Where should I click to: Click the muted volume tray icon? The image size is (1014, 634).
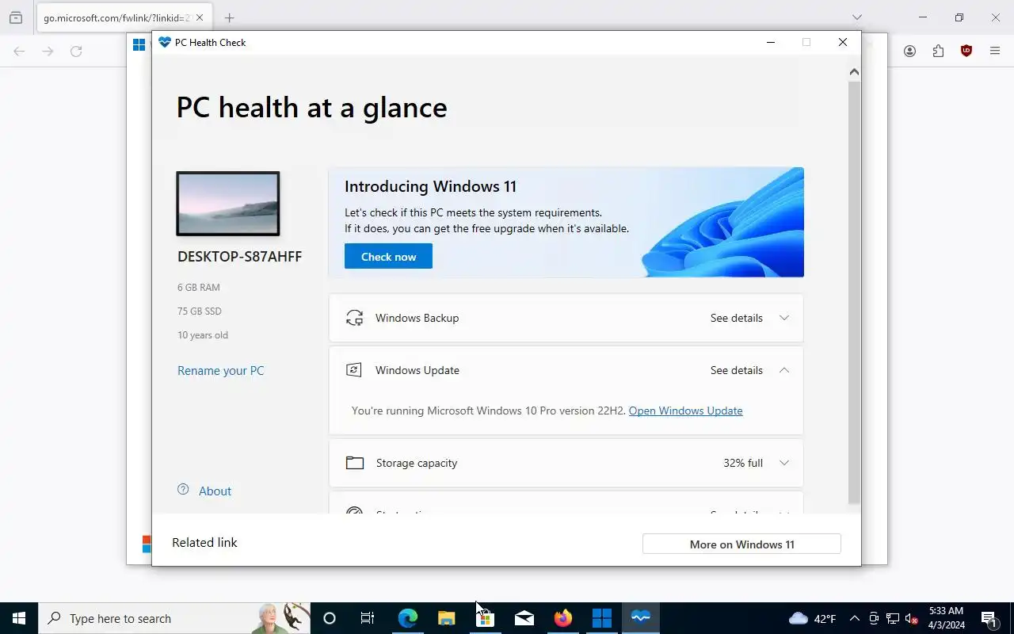(x=912, y=618)
